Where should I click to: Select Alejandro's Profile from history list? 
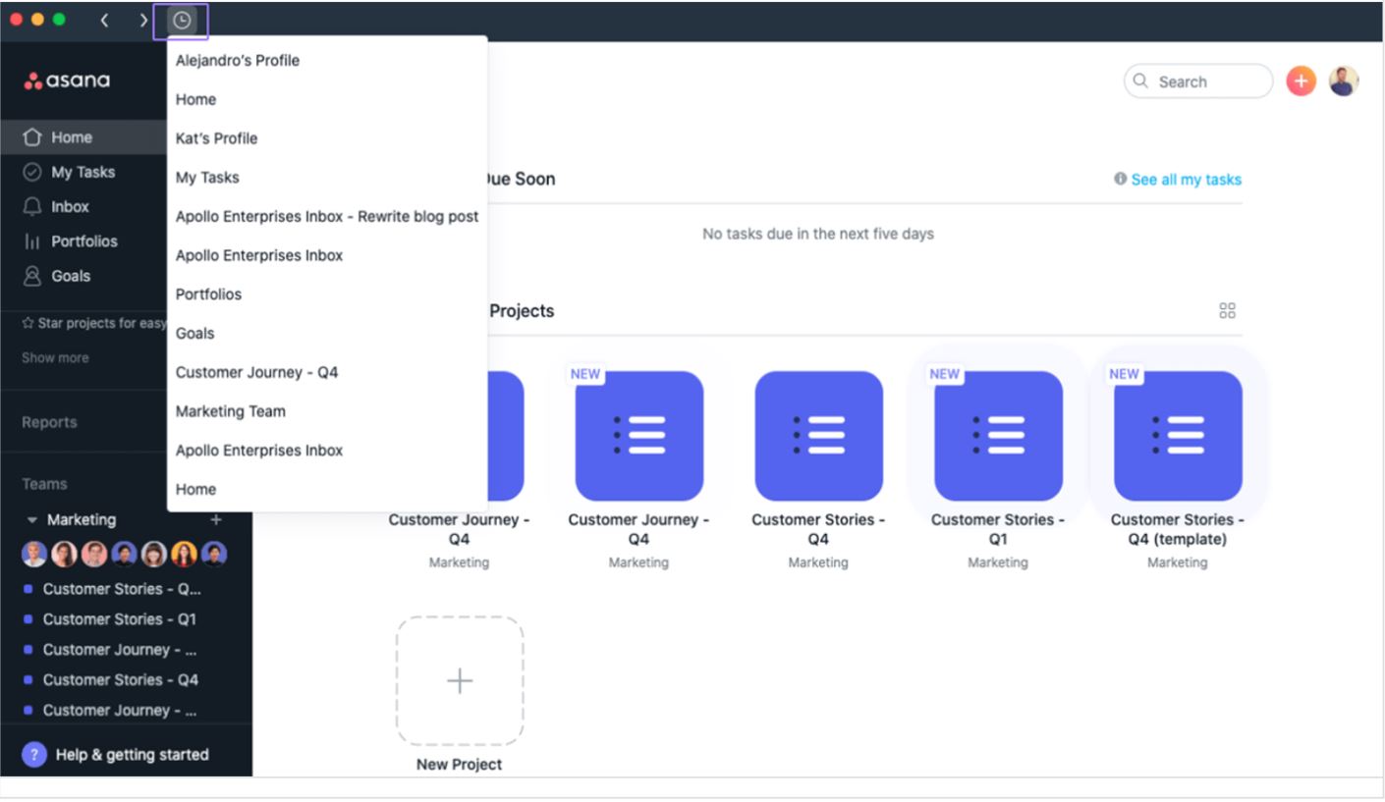coord(327,60)
